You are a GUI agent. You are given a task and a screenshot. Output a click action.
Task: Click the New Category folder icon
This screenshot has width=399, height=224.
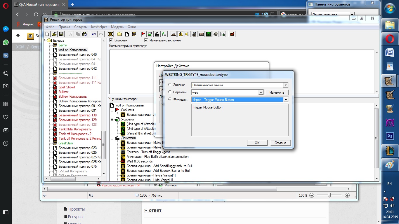point(120,34)
